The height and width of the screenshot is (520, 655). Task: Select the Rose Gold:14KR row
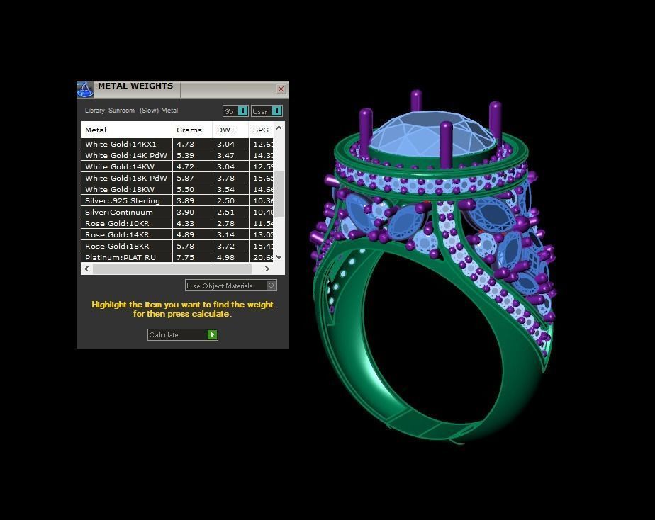(177, 234)
